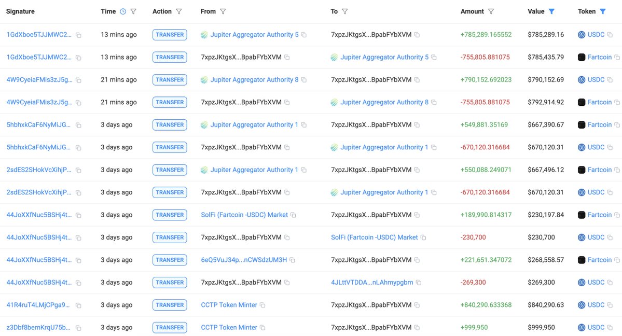Open the To column filter
Screen dimensions: 622x336
tap(344, 11)
